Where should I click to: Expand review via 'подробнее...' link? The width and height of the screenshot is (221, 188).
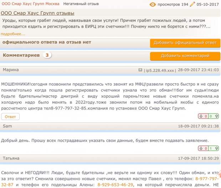tap(13, 34)
